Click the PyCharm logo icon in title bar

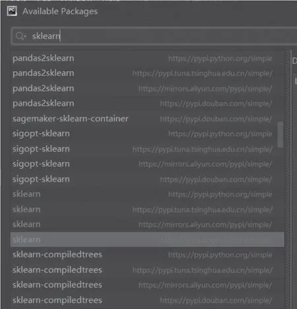pos(12,11)
